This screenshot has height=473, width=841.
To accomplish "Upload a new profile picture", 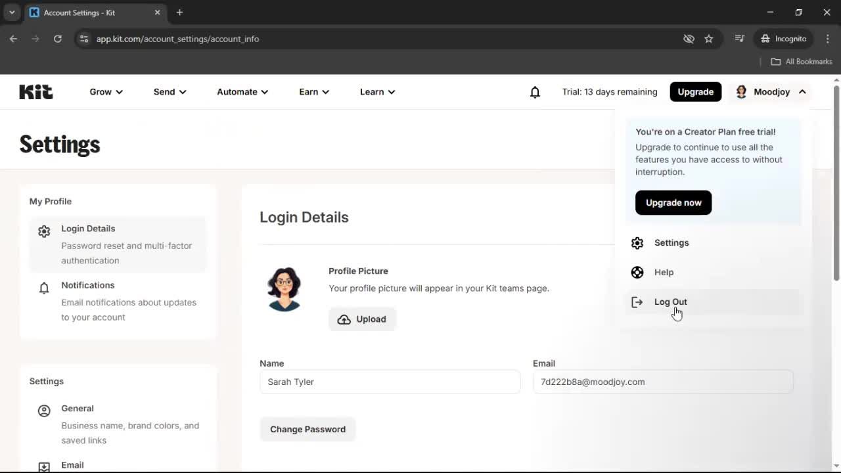I will [362, 319].
